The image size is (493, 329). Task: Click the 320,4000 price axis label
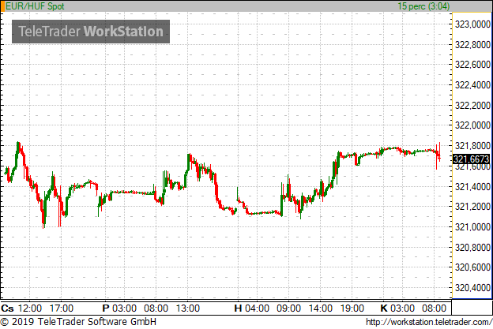pyautogui.click(x=472, y=288)
